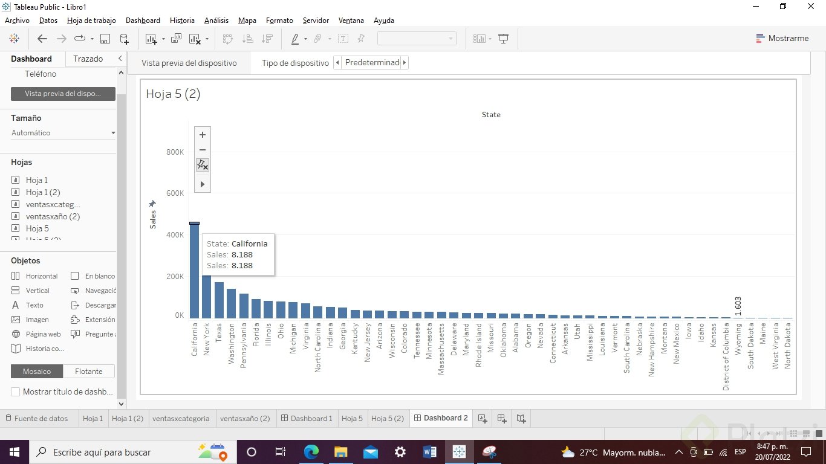Add Extensión object to dashboard
826x464 pixels.
93,320
